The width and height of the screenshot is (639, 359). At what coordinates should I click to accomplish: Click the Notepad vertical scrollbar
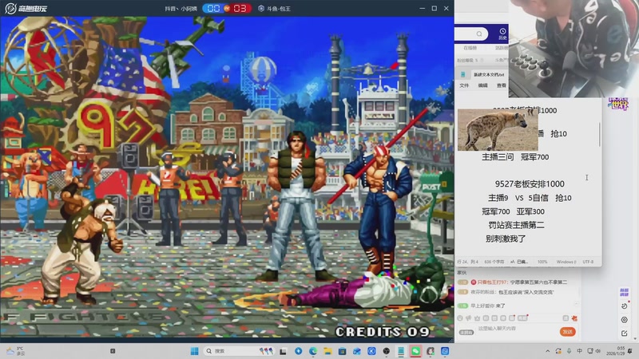pyautogui.click(x=600, y=134)
